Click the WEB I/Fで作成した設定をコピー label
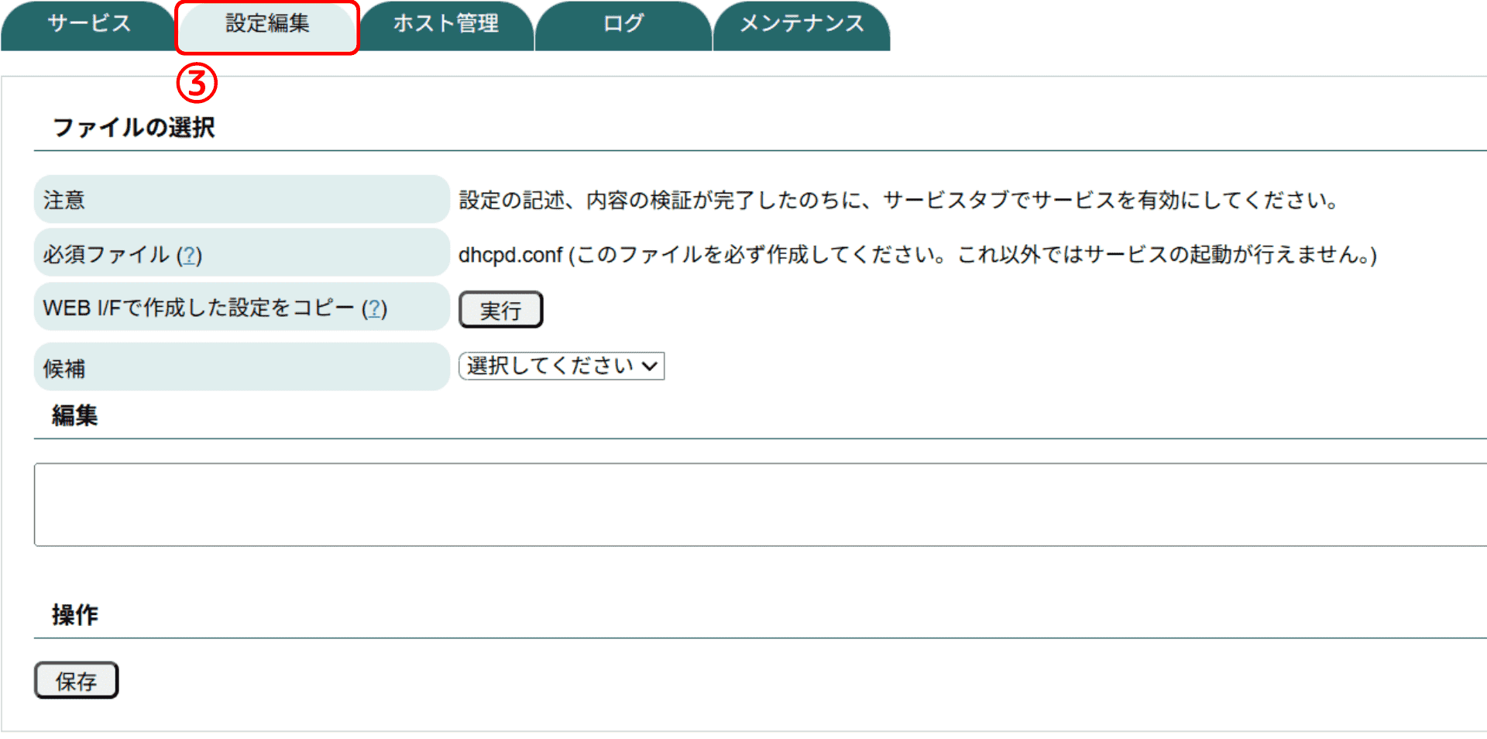Screen dimensions: 1487x739 point(198,308)
